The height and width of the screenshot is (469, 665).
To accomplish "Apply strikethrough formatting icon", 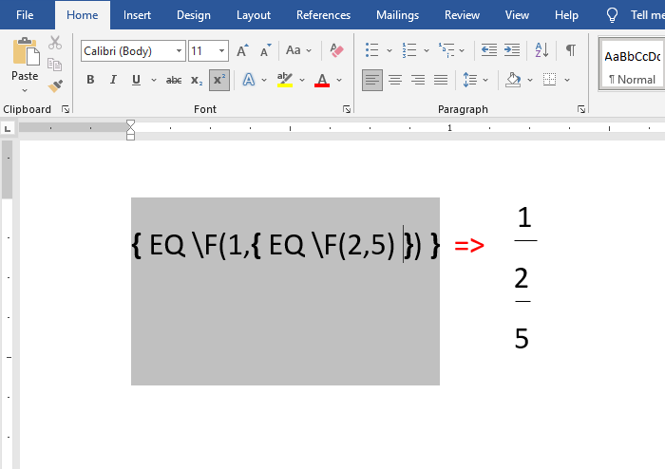I will click(x=174, y=81).
